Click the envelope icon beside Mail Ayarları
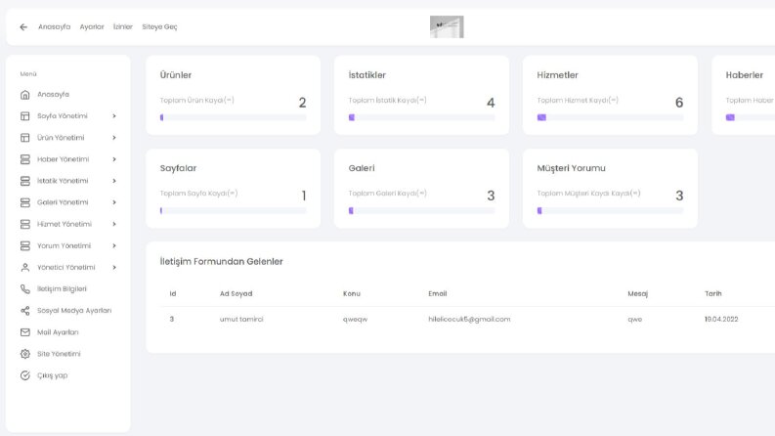The image size is (775, 436). [25, 332]
